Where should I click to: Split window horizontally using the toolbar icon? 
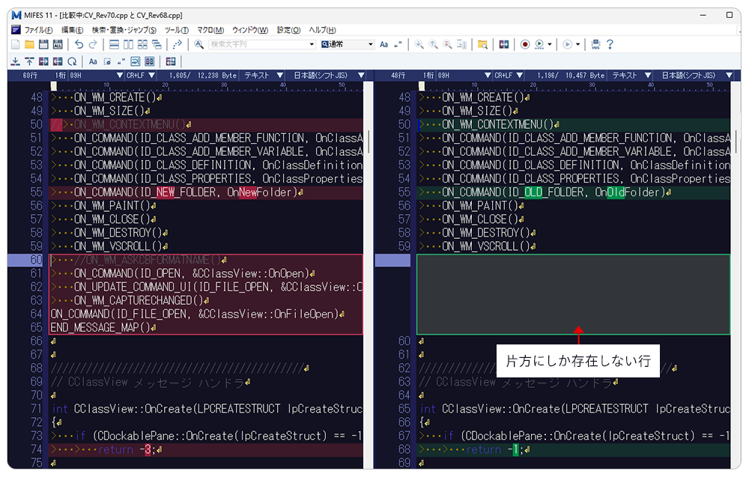click(114, 45)
